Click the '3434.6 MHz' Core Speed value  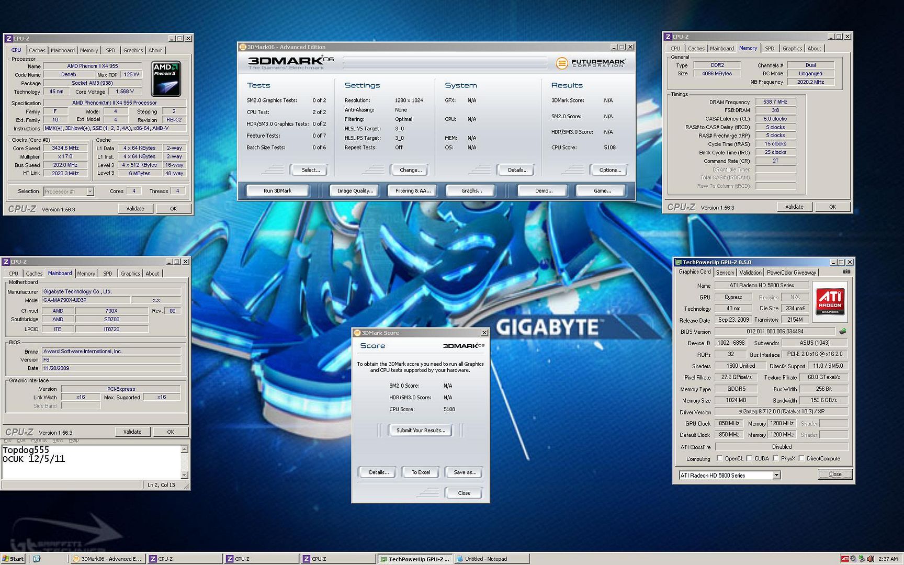(65, 148)
